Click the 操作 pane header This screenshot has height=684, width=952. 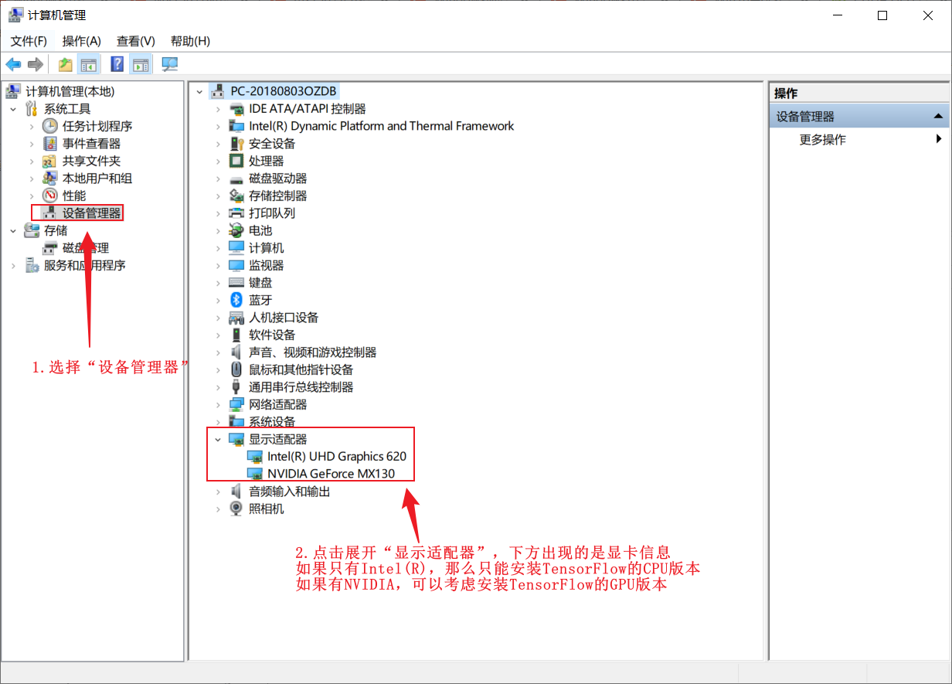point(858,94)
